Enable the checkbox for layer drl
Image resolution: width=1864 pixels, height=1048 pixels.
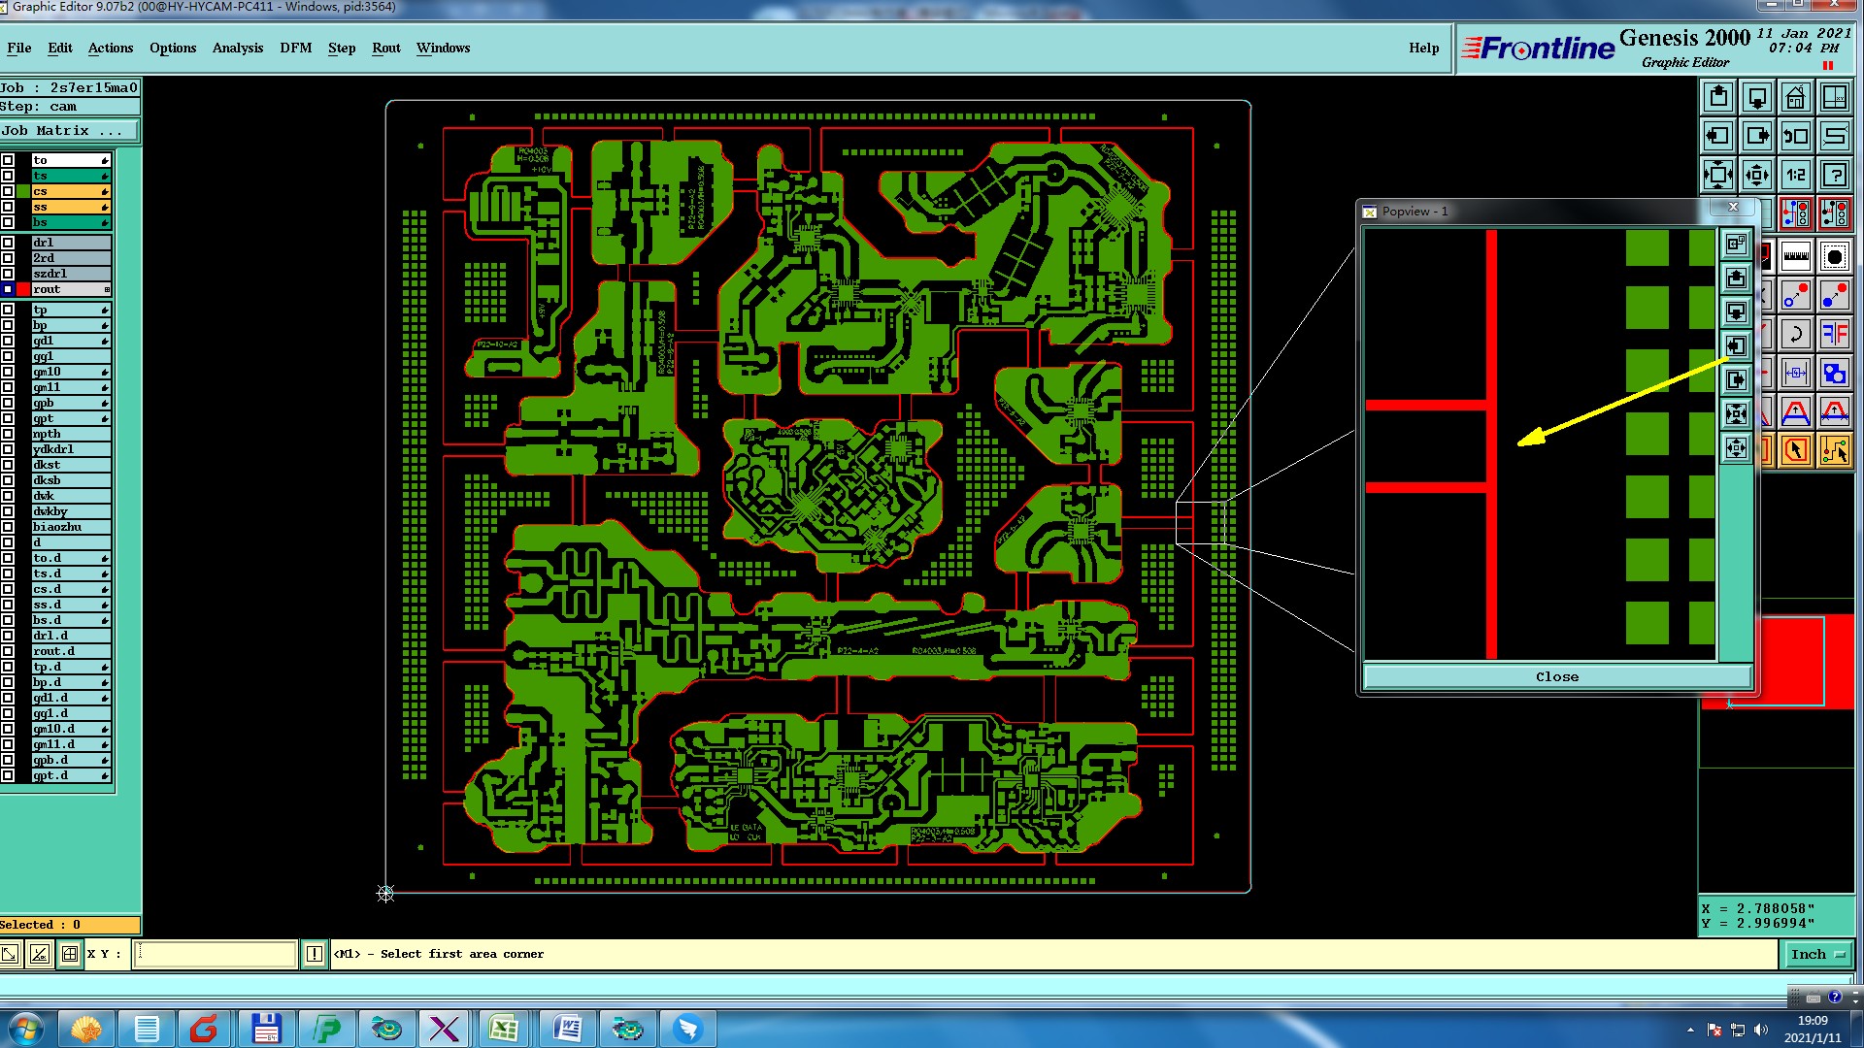coord(8,243)
